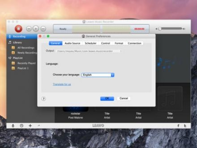
Task: Switch to the Audio Source tab
Action: point(72,43)
